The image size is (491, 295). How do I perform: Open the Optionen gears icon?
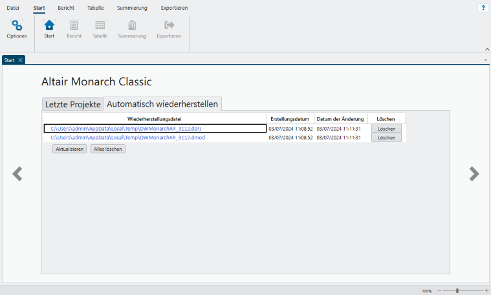click(17, 26)
